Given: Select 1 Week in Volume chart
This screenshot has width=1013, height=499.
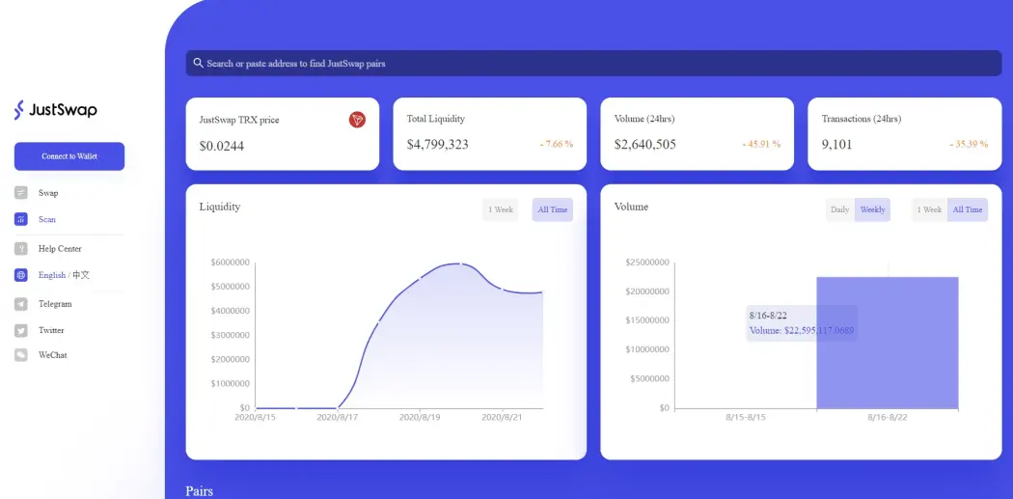Looking at the screenshot, I should [x=930, y=209].
